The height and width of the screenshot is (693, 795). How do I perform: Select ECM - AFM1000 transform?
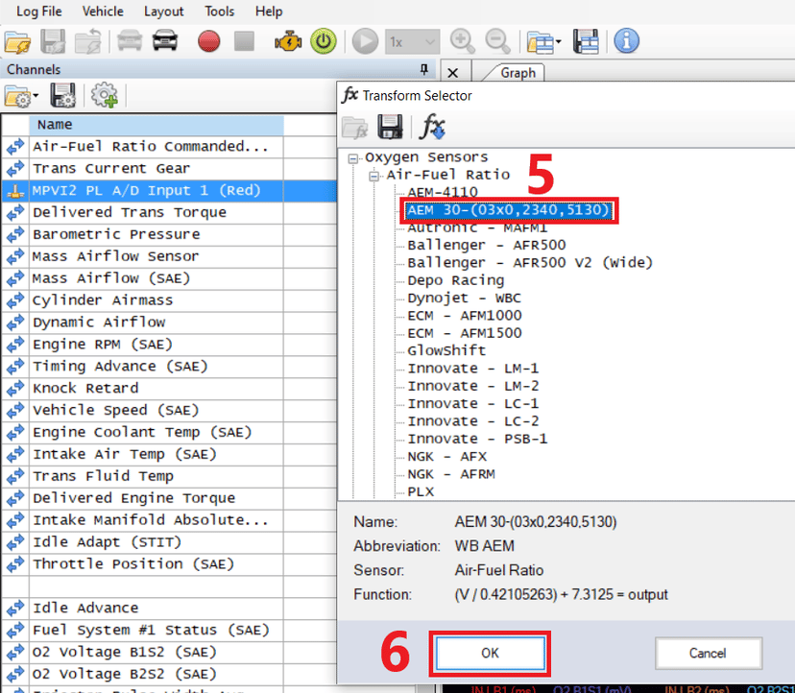tap(465, 316)
